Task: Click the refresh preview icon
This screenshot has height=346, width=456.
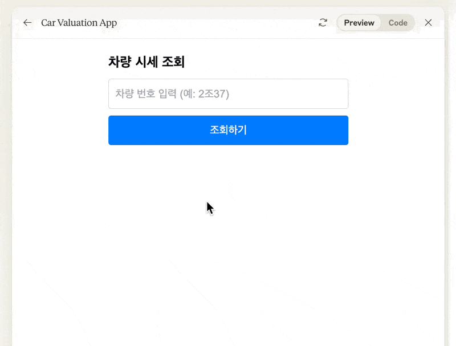Action: tap(323, 23)
